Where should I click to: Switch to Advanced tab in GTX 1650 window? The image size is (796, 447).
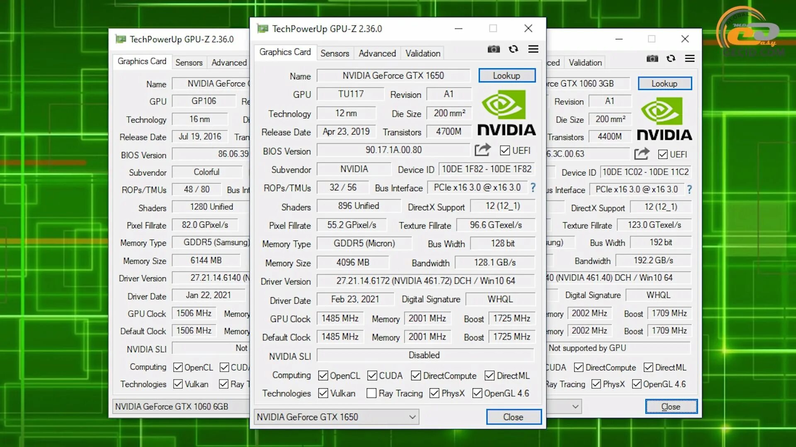(x=377, y=53)
